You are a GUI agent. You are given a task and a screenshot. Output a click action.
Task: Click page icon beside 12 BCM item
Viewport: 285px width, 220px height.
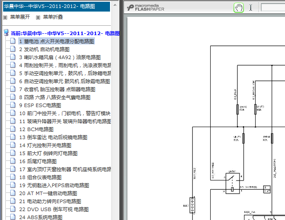coord(13,129)
